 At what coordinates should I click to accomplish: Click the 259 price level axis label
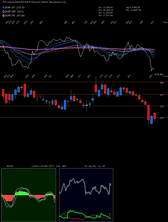click(x=162, y=118)
